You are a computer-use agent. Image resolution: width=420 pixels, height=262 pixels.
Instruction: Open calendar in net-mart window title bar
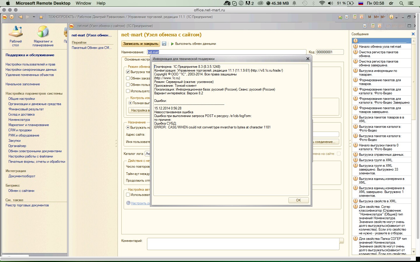pos(379,26)
